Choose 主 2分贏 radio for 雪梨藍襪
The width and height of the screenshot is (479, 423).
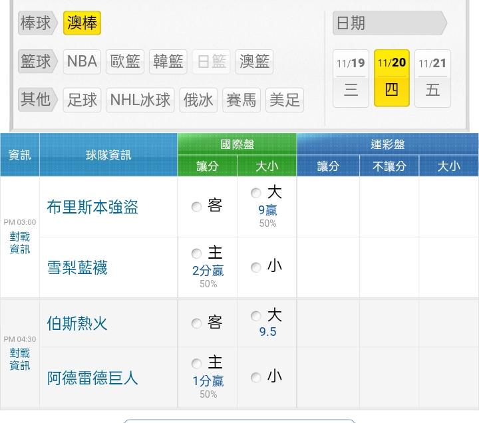coord(196,253)
